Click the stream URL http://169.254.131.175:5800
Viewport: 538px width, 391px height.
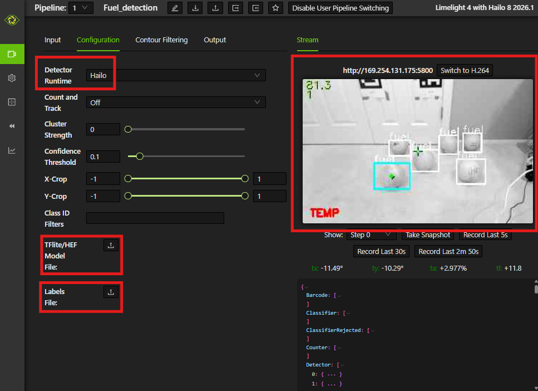tap(388, 70)
